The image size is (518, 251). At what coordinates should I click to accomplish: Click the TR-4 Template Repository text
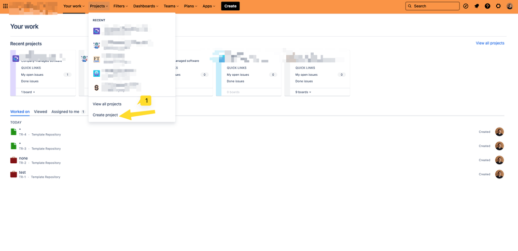40,134
